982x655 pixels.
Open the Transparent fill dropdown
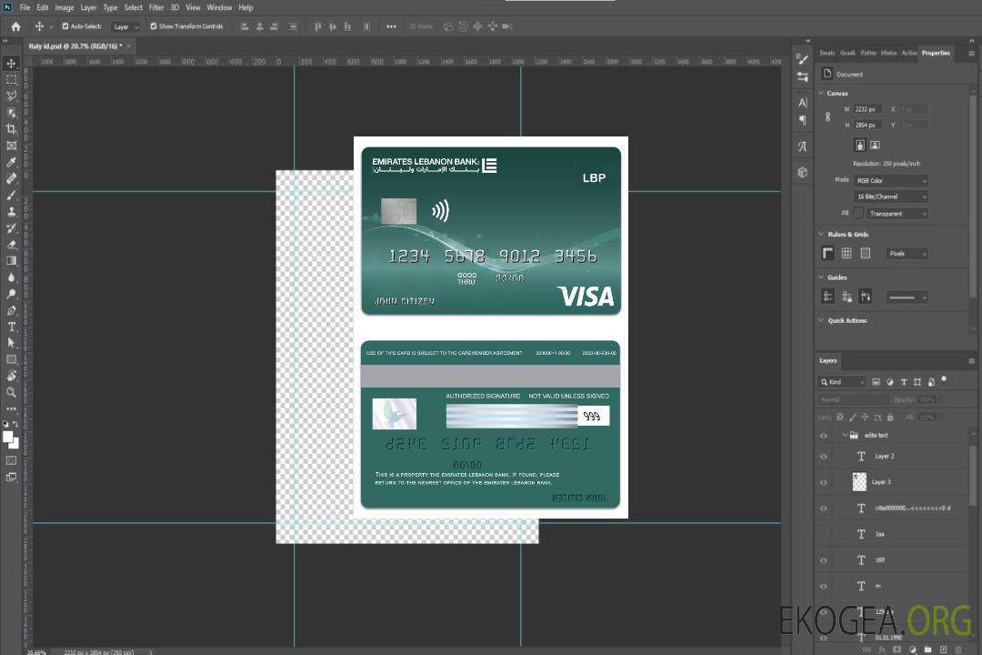pyautogui.click(x=897, y=214)
